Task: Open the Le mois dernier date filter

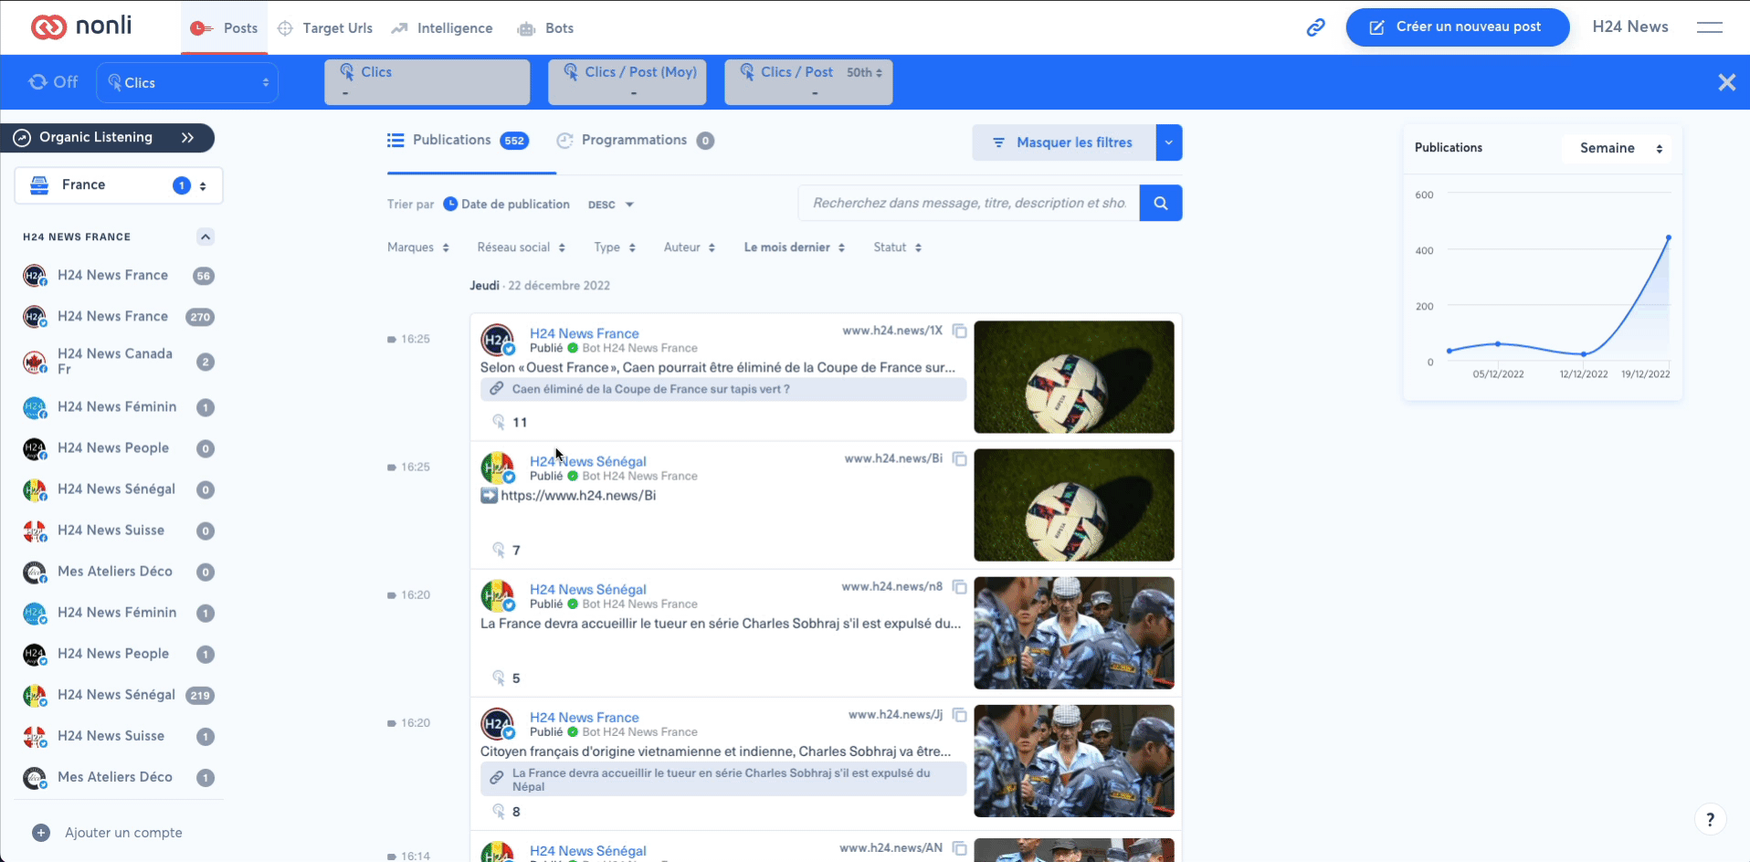Action: coord(795,247)
